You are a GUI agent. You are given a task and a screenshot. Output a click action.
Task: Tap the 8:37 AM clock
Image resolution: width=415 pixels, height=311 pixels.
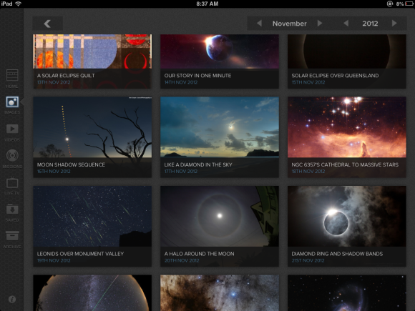point(207,4)
